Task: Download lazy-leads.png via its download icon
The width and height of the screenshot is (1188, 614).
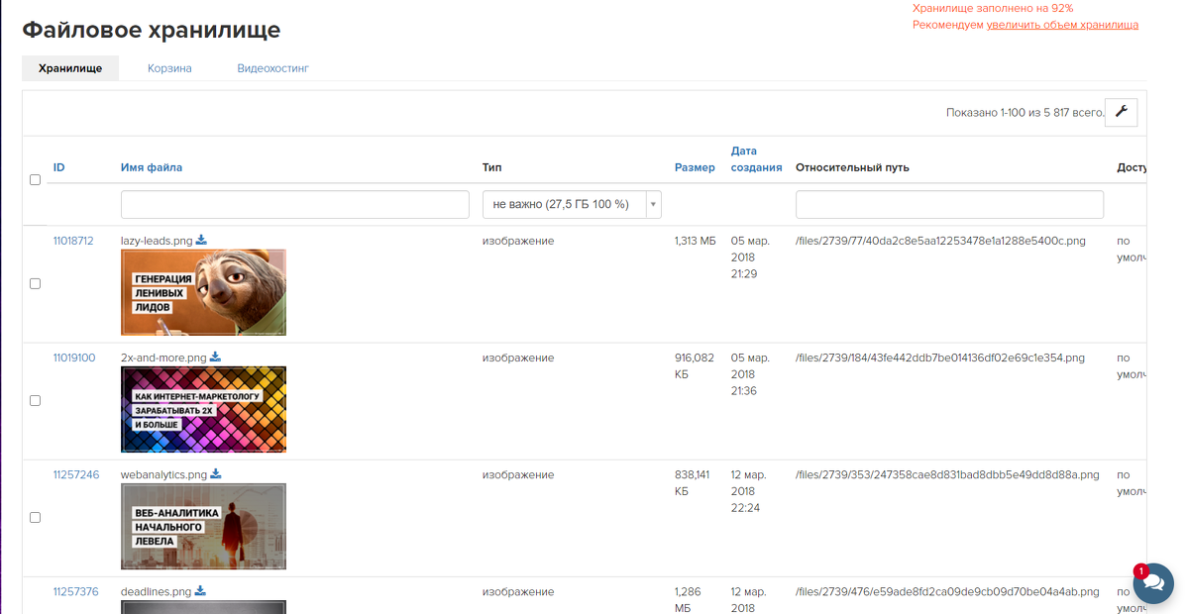Action: (x=201, y=240)
